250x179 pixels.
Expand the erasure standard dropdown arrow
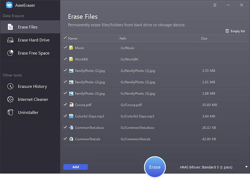coord(246,167)
